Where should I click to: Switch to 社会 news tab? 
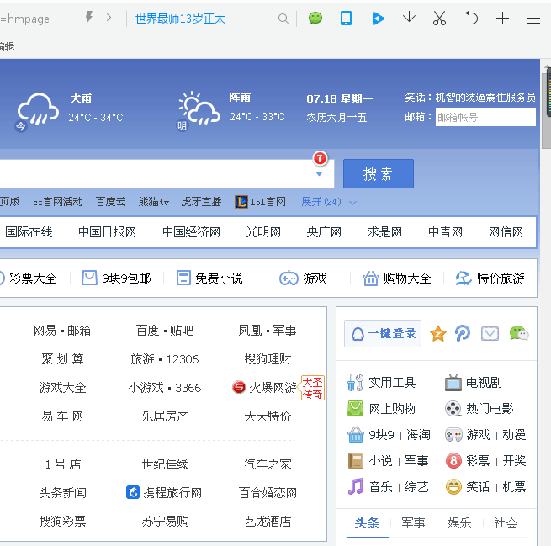tap(506, 523)
